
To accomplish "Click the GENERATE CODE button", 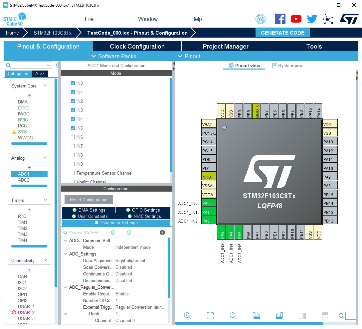I will coord(282,33).
